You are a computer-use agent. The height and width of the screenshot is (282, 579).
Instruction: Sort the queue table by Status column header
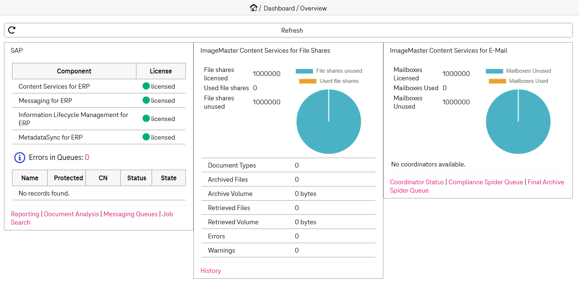coord(136,178)
